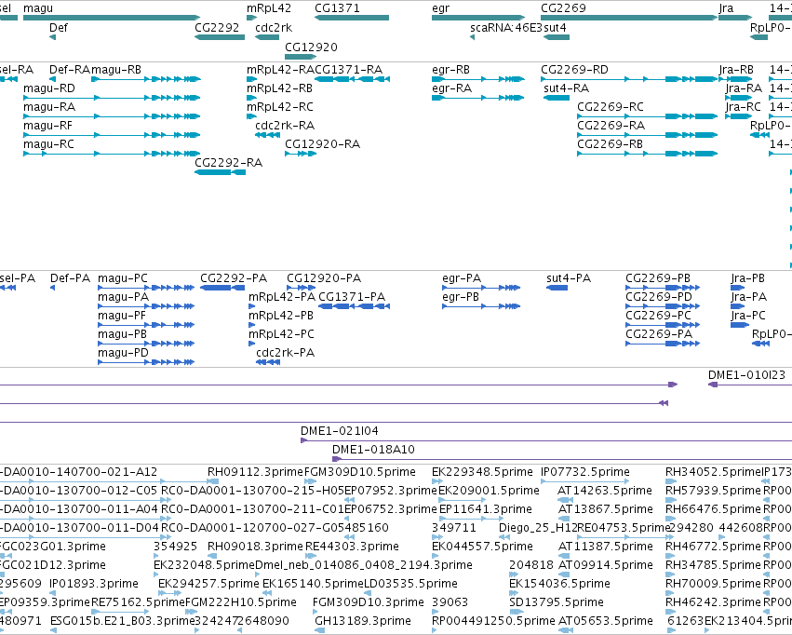Select EST EK229348.5prime
792x635 pixels.
[482, 472]
